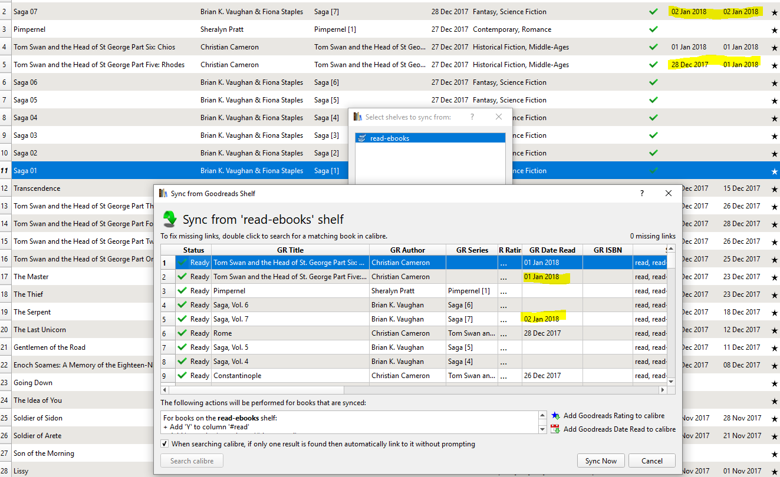This screenshot has height=477, width=780.
Task: Click the help question mark in Sync from Goodreads Shelf
Action: [642, 193]
